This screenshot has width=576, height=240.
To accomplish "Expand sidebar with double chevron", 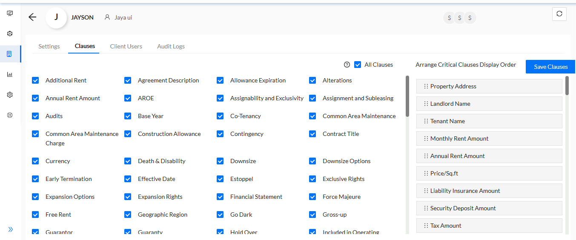I will pyautogui.click(x=11, y=229).
